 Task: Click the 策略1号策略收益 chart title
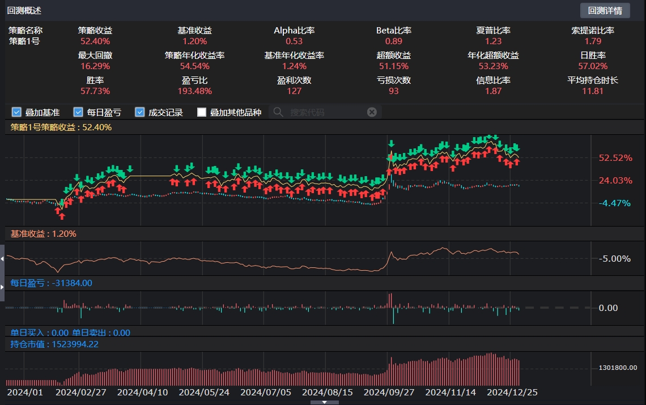pos(61,127)
